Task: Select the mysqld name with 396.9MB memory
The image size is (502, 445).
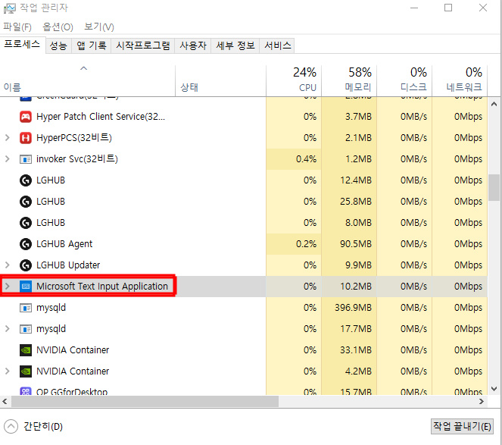Action: (x=51, y=308)
